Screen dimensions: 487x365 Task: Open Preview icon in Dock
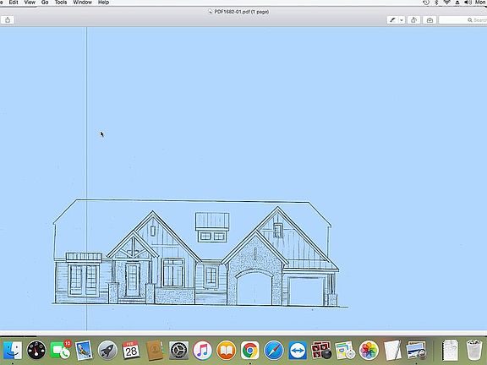(417, 350)
